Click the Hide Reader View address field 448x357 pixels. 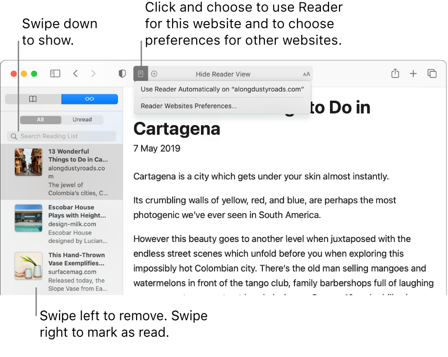point(223,74)
